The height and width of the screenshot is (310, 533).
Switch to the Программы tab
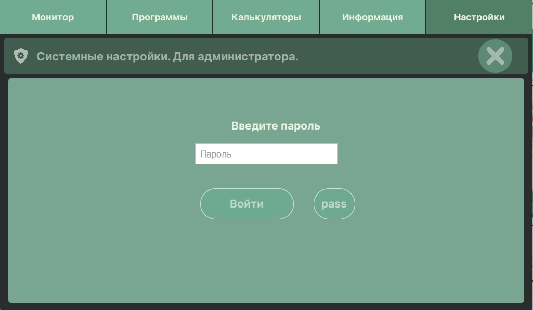160,17
